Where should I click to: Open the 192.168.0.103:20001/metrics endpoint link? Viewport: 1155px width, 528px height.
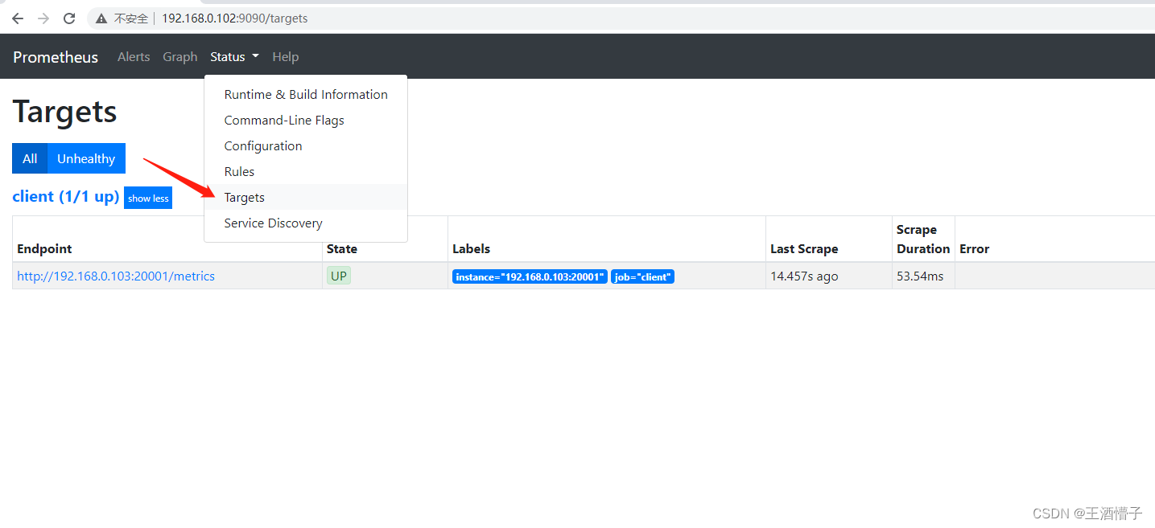tap(116, 276)
